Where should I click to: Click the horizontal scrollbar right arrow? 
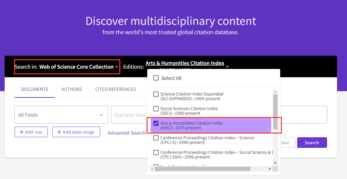click(x=270, y=169)
